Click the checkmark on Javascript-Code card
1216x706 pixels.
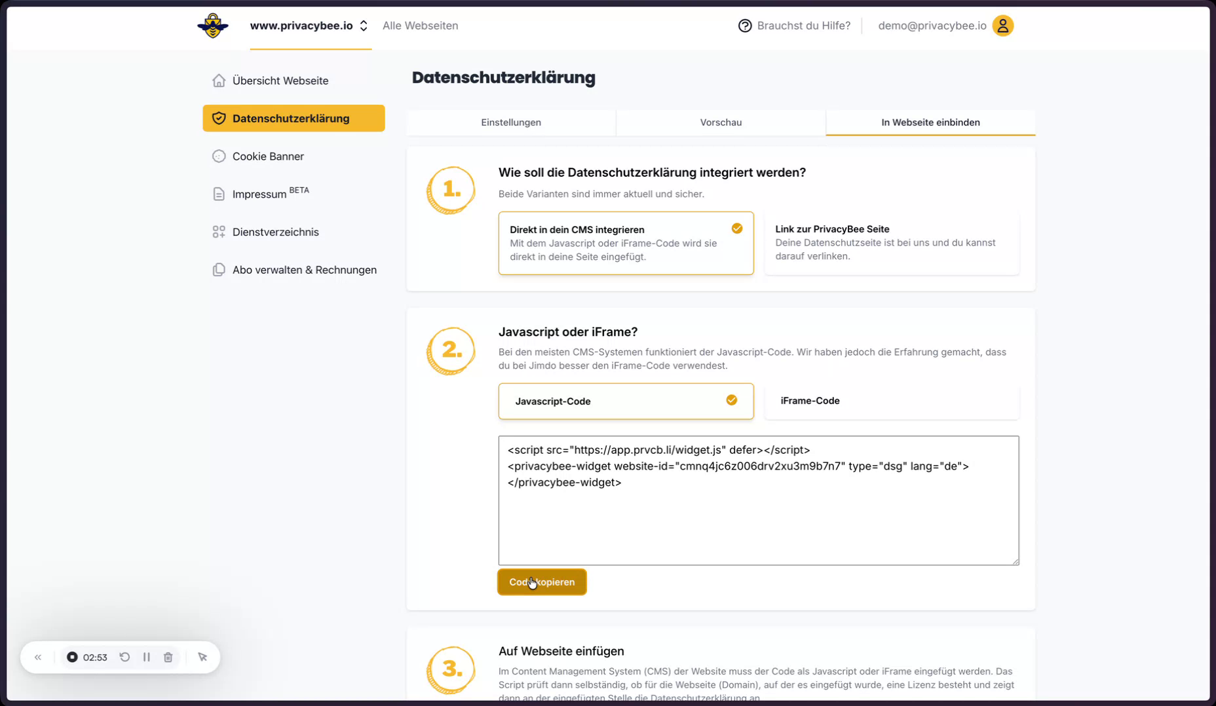click(x=732, y=400)
